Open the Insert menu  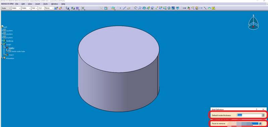coord(38,4)
